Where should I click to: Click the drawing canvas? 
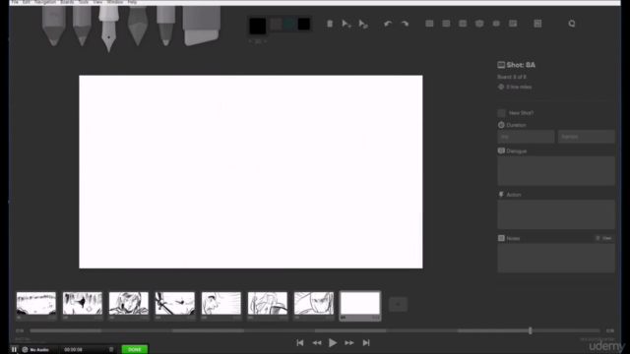tap(251, 172)
